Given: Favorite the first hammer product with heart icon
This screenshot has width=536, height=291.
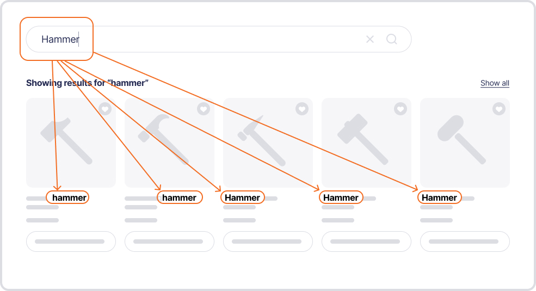Looking at the screenshot, I should point(105,109).
